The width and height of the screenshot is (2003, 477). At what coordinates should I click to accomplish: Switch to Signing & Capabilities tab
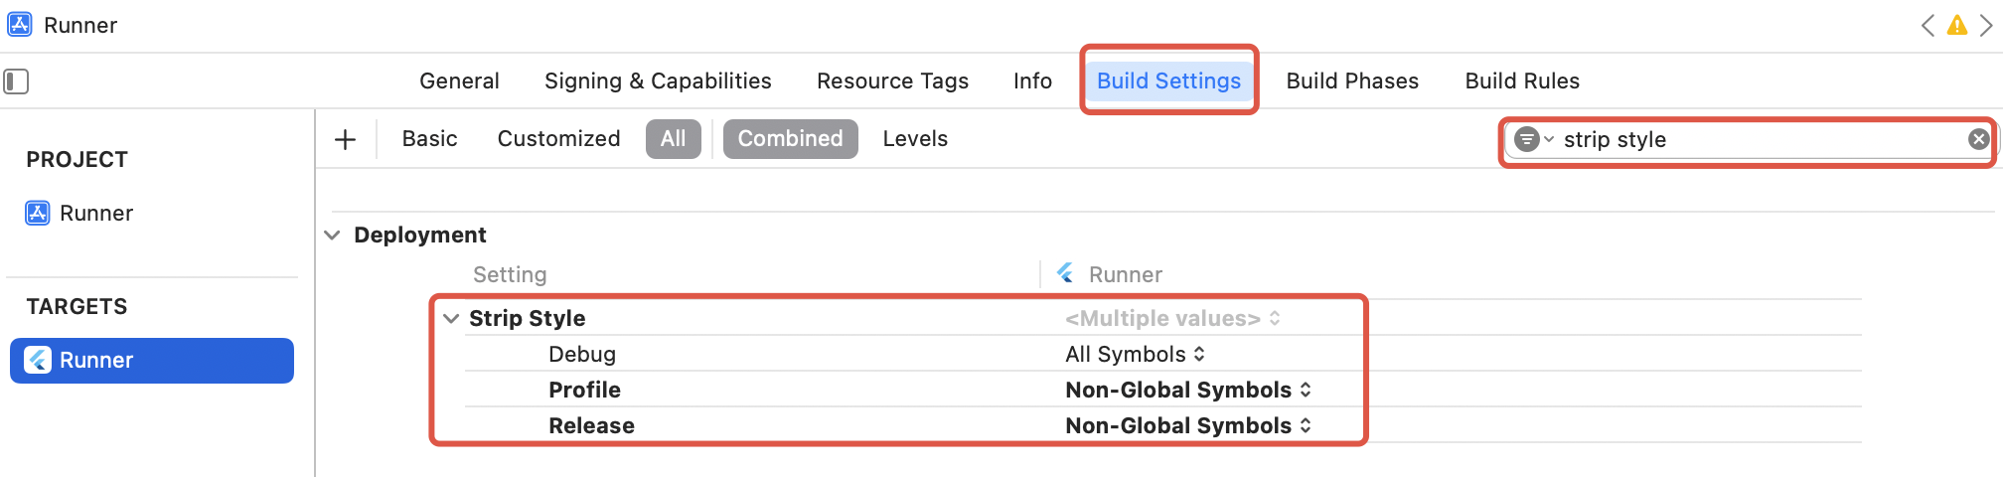(657, 81)
